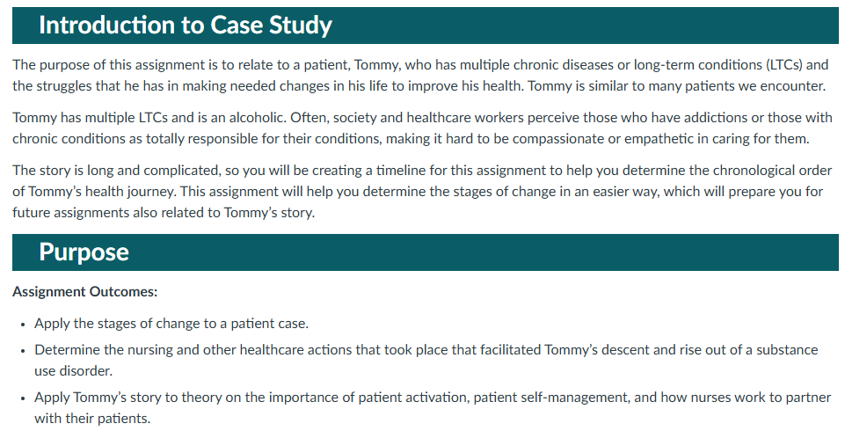Click the 'Introduction to Case Study' heading

click(x=185, y=25)
